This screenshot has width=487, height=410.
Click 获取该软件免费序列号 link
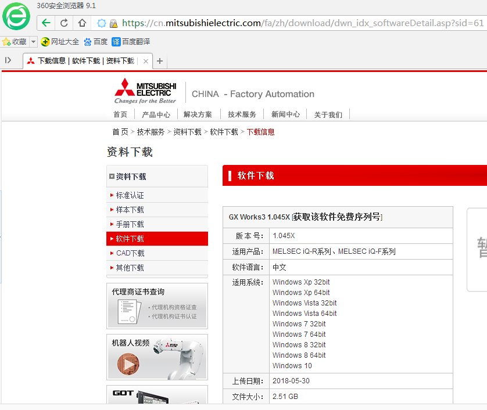point(338,217)
